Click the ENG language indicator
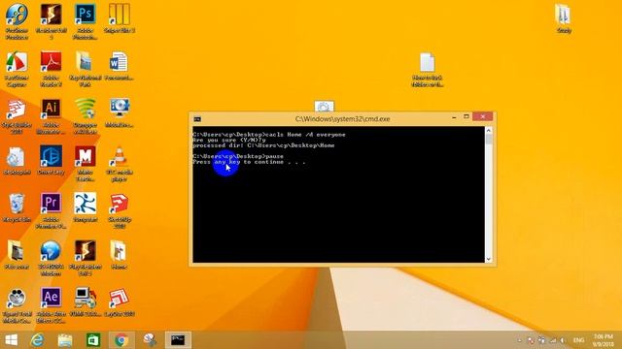This screenshot has height=349, width=622. 579,340
